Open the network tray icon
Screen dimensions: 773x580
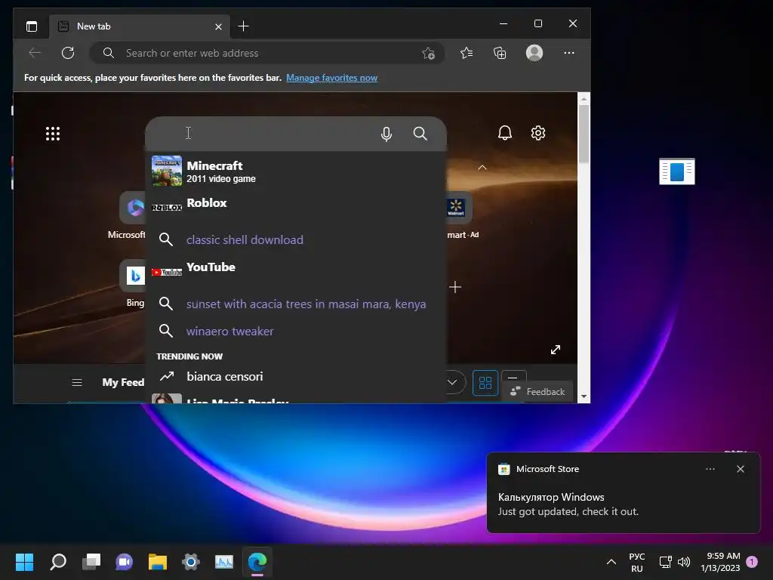pos(666,562)
